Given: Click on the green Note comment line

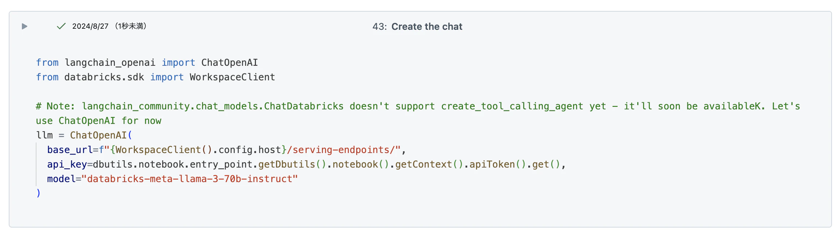Looking at the screenshot, I should (x=418, y=106).
